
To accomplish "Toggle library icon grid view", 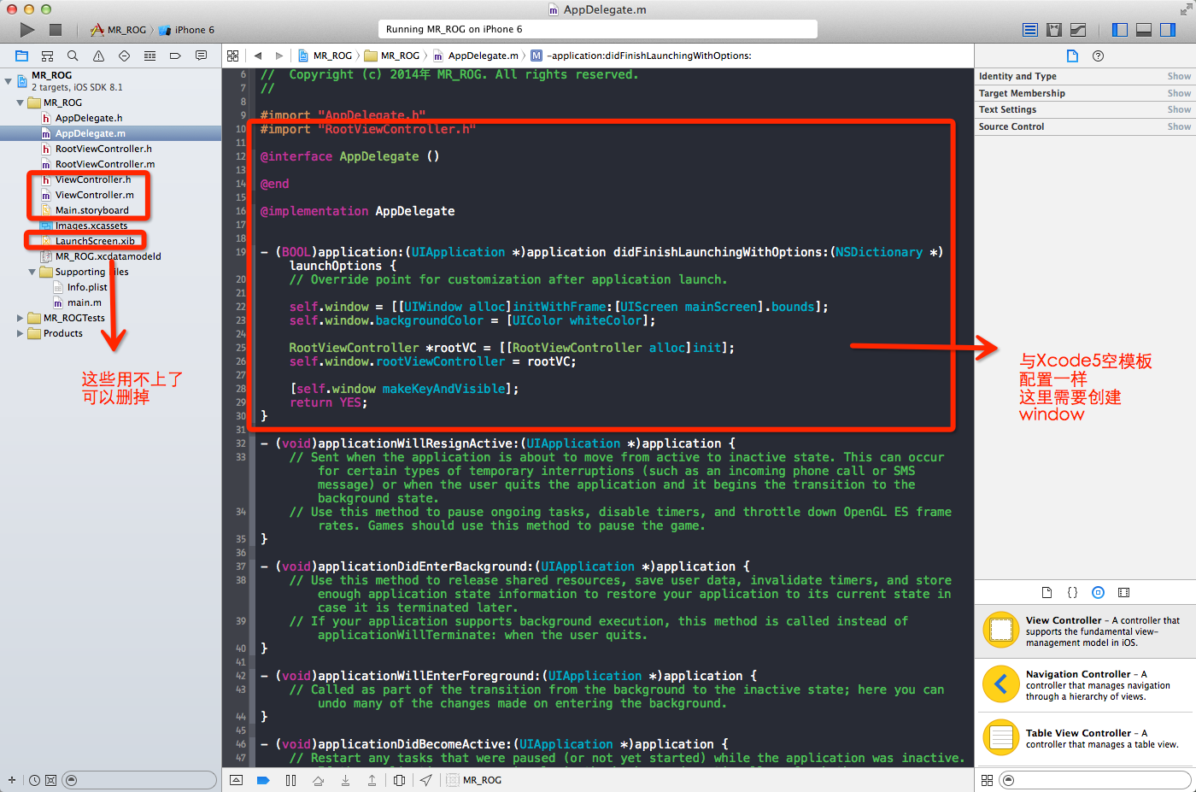I will click(987, 780).
